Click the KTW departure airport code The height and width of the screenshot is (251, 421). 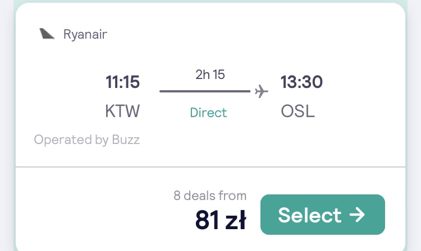point(122,111)
